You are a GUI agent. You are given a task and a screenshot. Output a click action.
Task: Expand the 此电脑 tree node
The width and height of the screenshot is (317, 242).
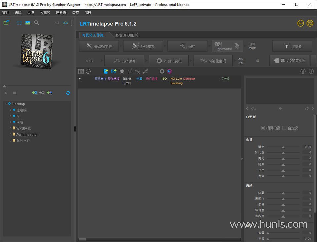11,110
